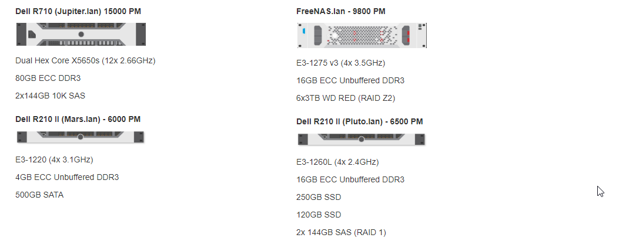The width and height of the screenshot is (619, 248).
Task: Click the E3-1260L (4x 2.4GHz) text
Action: click(337, 162)
